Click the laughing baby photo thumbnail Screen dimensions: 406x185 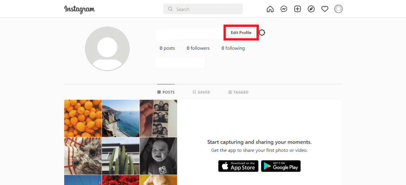[x=159, y=156]
